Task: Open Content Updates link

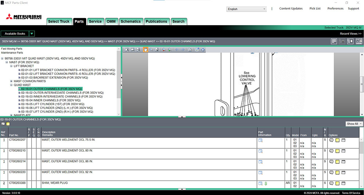Action: point(291,9)
